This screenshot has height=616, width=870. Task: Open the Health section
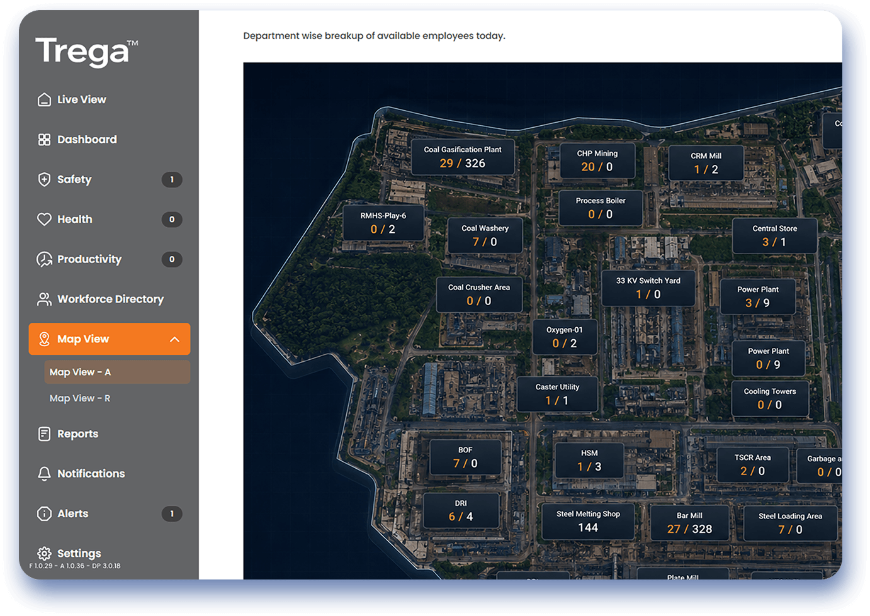click(x=110, y=219)
